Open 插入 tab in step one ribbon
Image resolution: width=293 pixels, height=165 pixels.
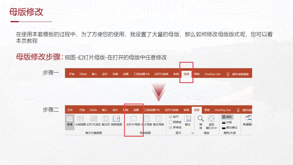(x=94, y=74)
